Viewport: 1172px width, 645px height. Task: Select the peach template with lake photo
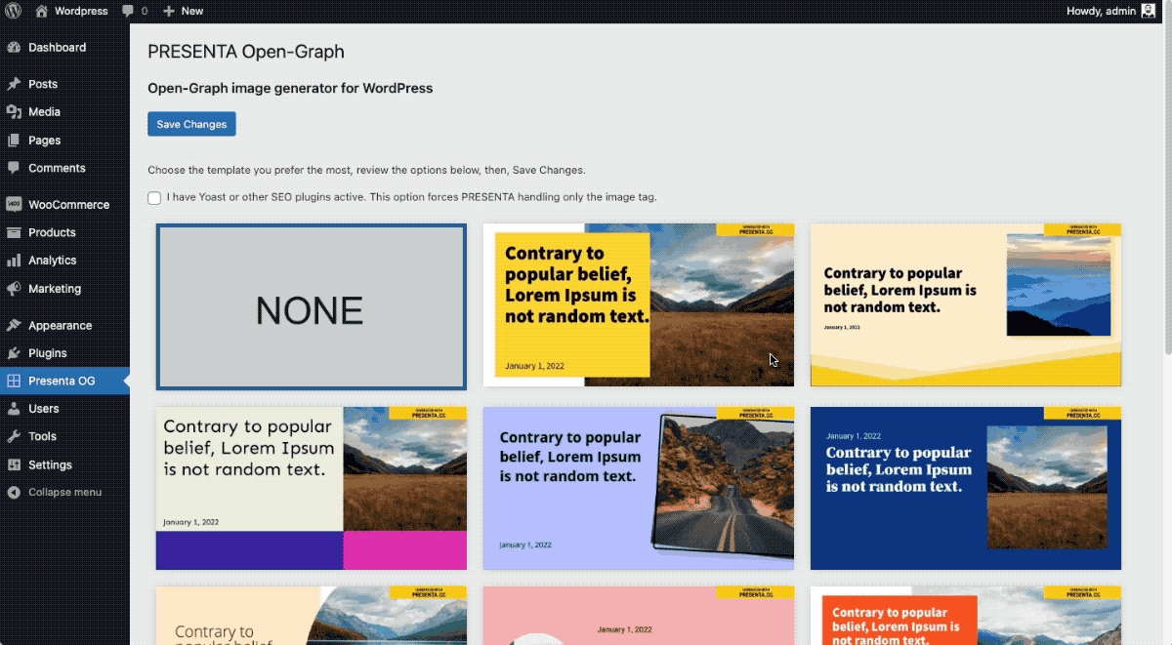point(312,616)
